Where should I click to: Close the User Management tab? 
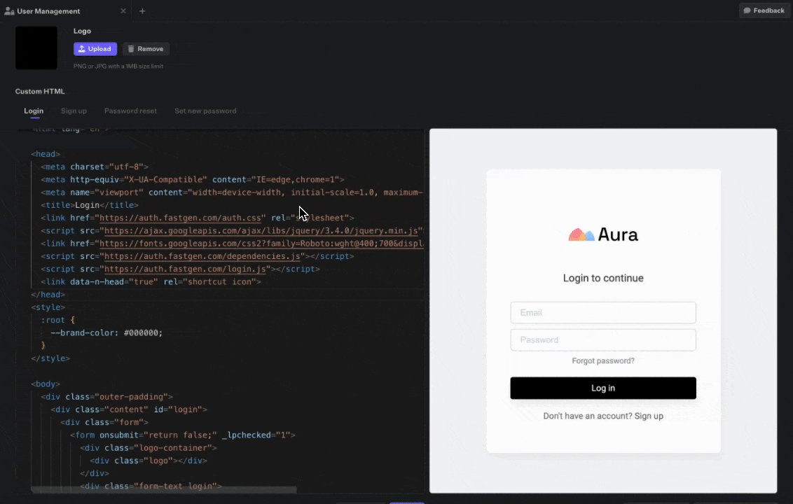click(123, 10)
